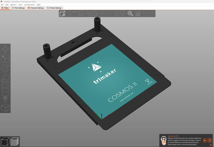Screen dimensions: 214x147
Task: Click the Add object cube icon
Action: (x=62, y=14)
